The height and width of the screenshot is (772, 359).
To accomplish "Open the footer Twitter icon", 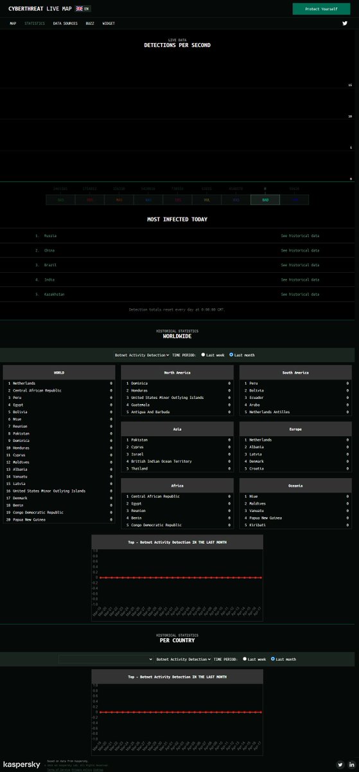I will [x=340, y=764].
